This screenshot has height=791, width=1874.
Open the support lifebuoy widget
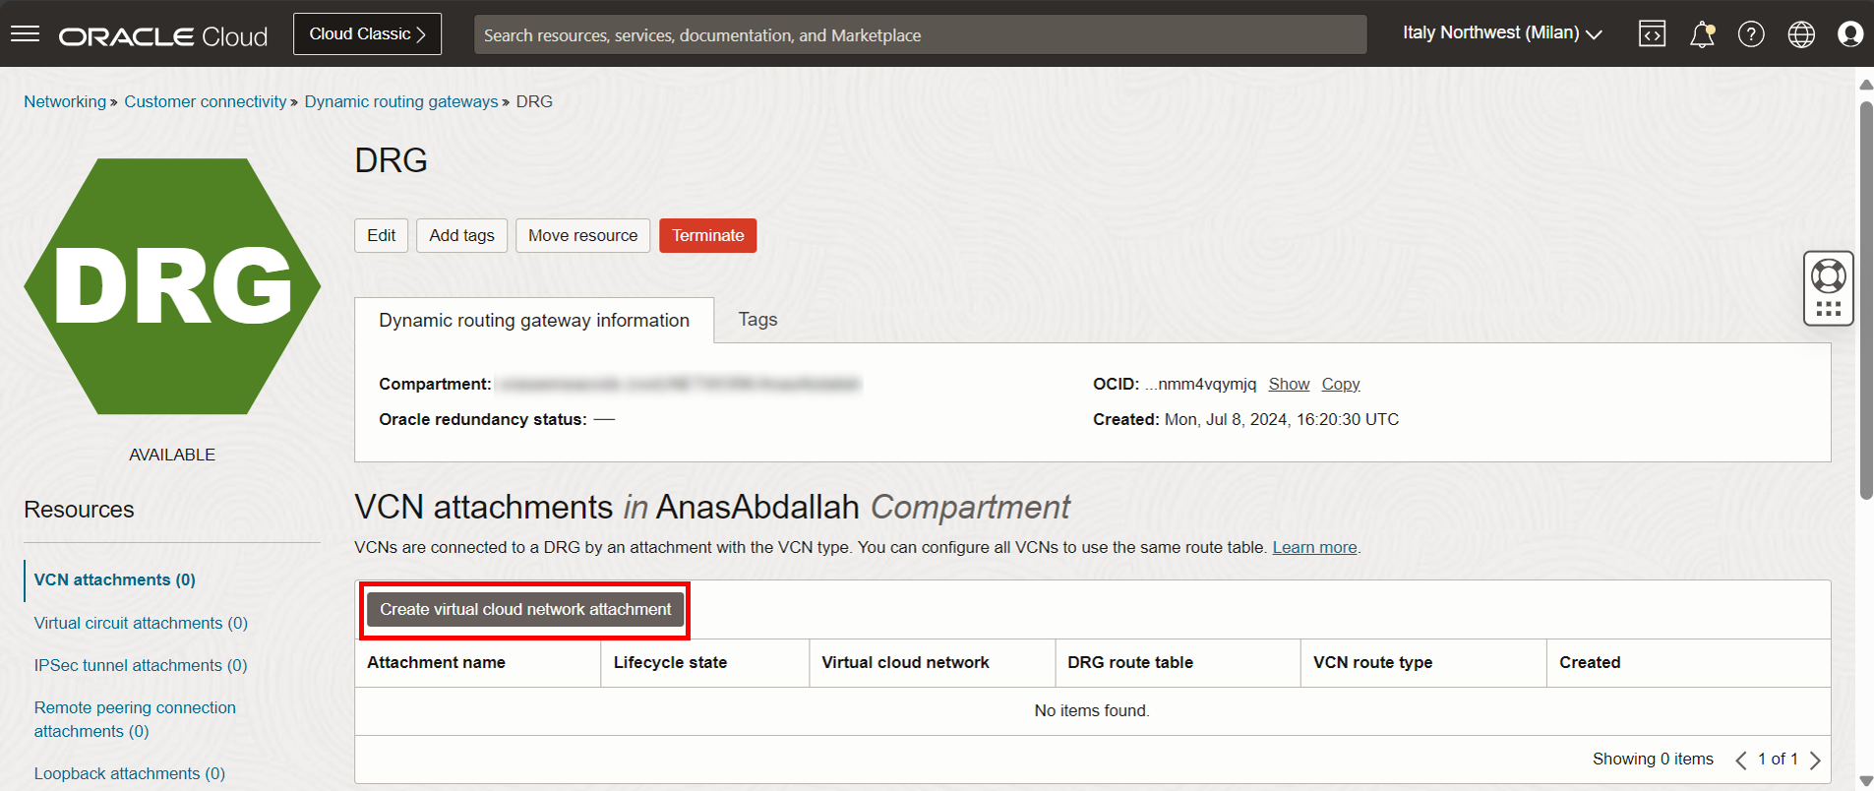1829,275
